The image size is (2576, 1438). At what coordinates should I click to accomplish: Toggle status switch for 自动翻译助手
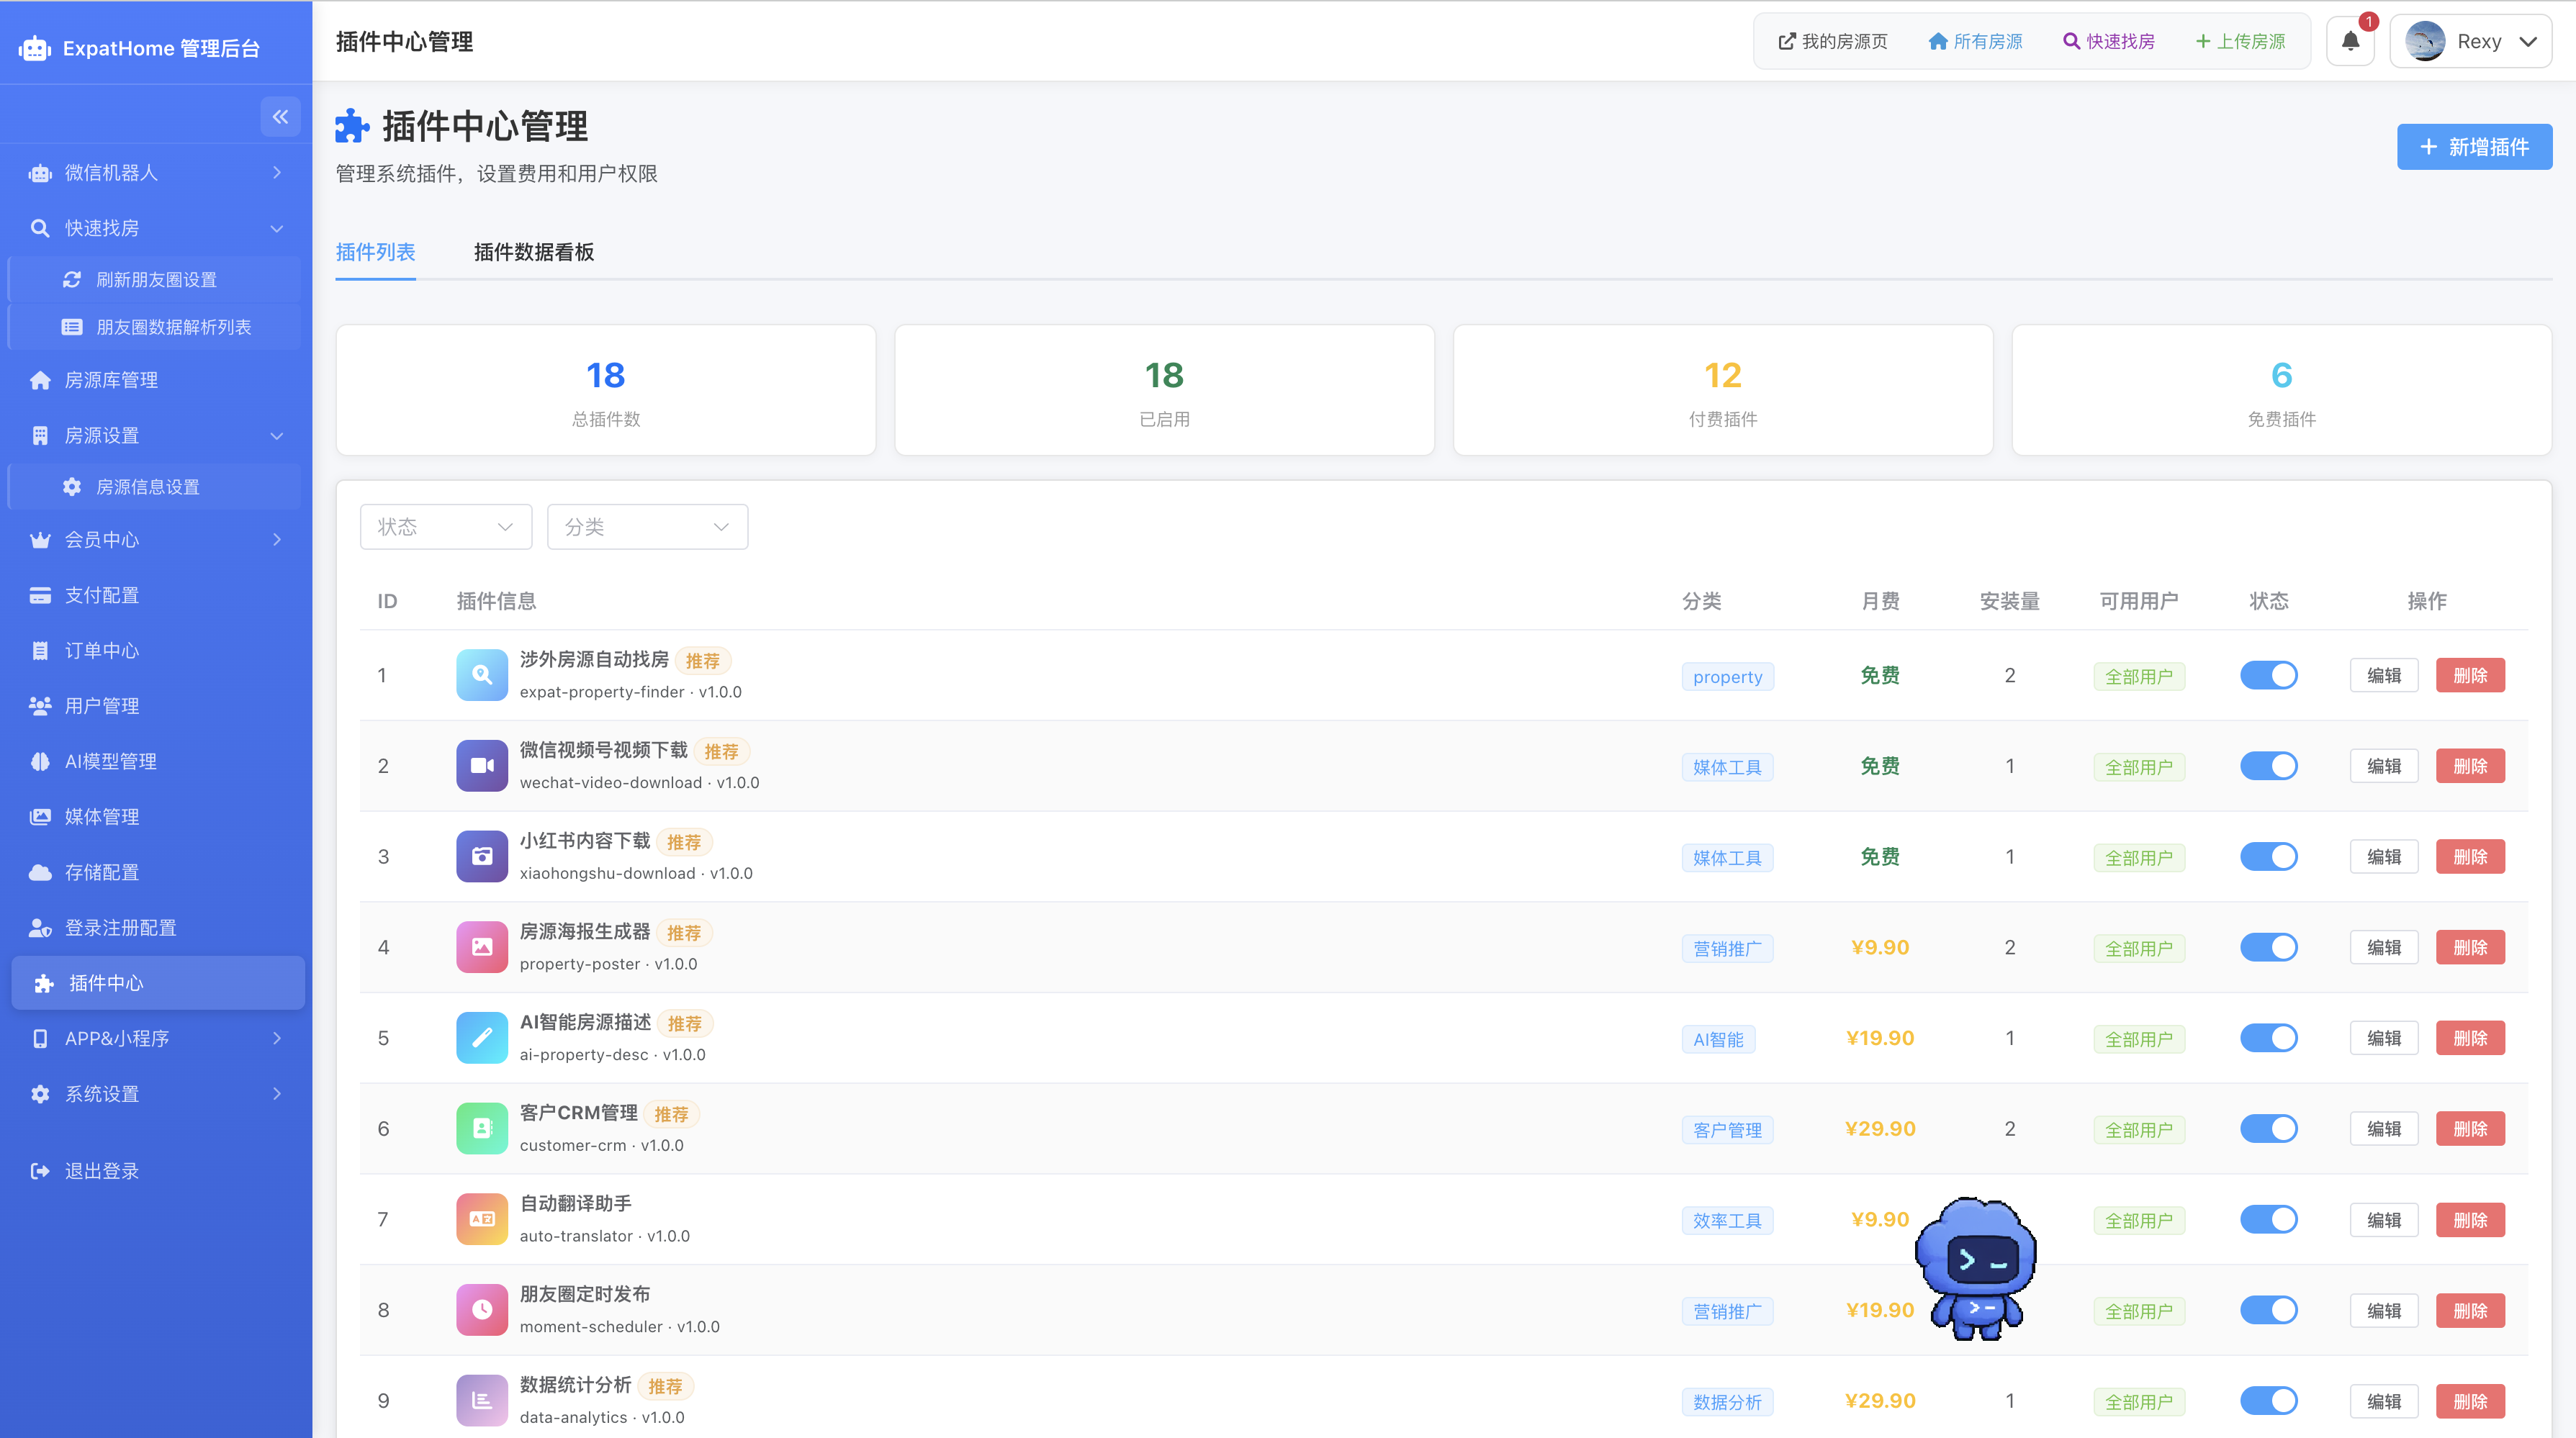[x=2268, y=1219]
